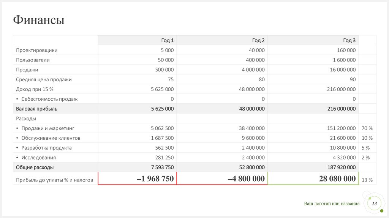Click the "Финансы" slide title
The image size is (389, 218).
point(39,20)
